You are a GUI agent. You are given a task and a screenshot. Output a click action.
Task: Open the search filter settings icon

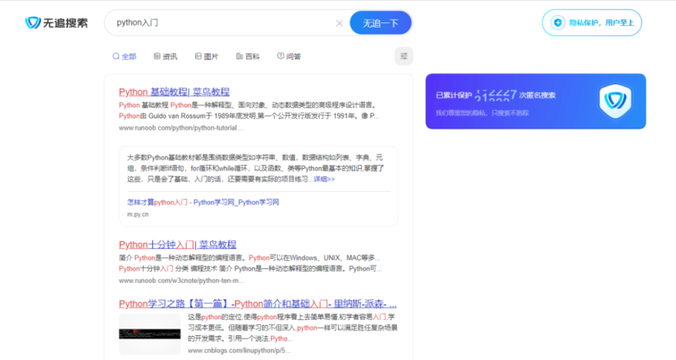(404, 56)
